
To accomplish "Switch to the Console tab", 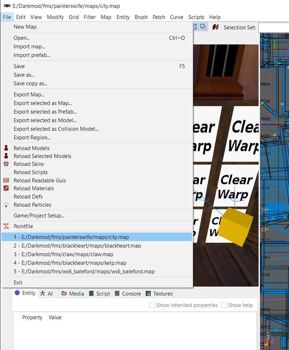I will [127, 293].
